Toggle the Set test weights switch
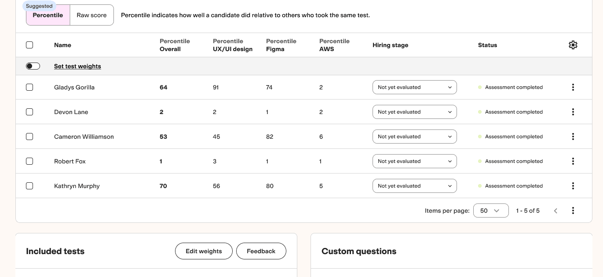This screenshot has width=603, height=277. [x=33, y=66]
